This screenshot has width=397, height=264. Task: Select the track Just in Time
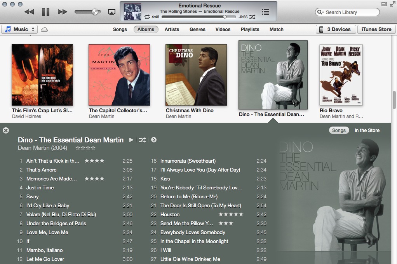[x=40, y=188]
